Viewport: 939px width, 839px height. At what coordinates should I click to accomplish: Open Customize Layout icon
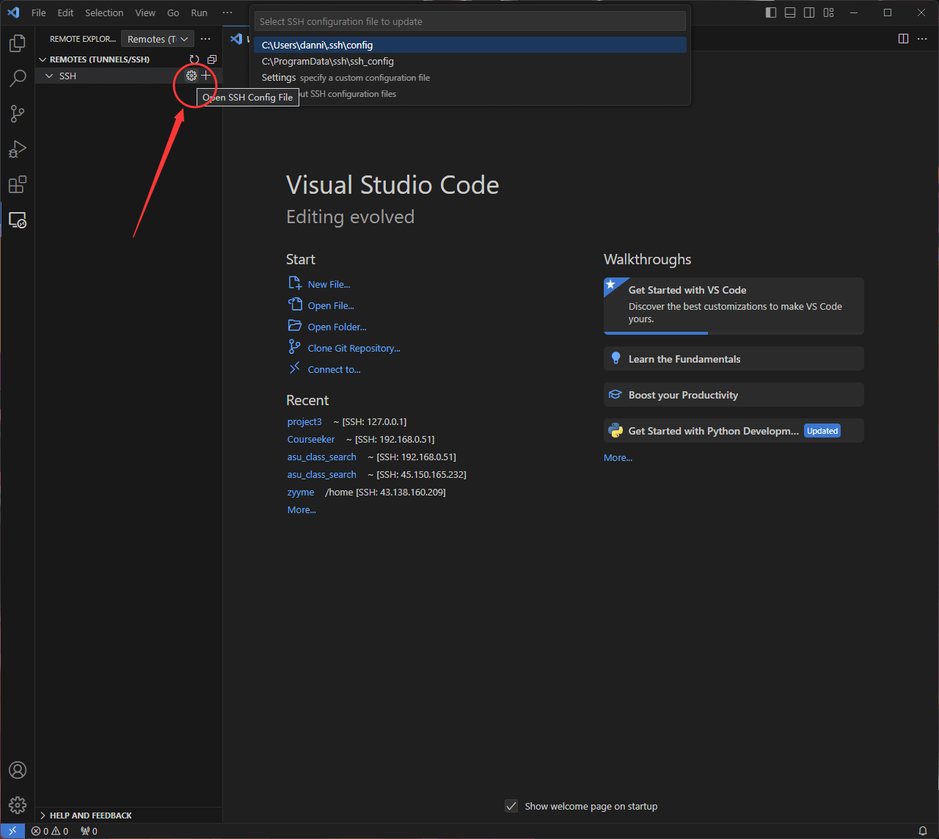click(829, 12)
